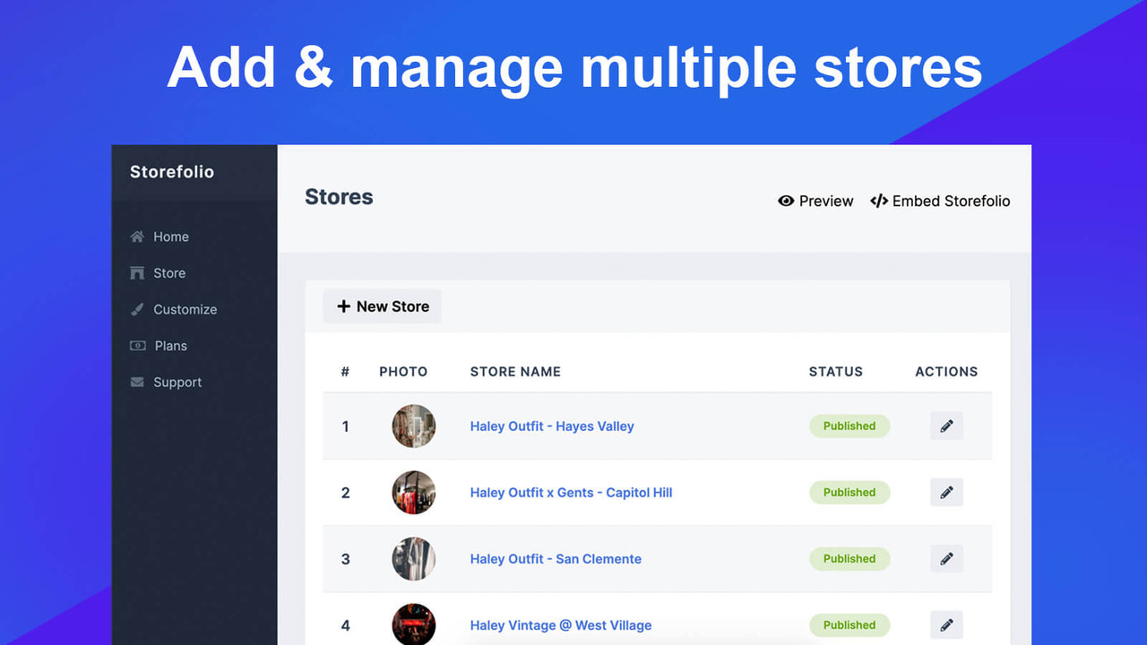Screen dimensions: 1147x645
Task: Click the eye icon next to Preview
Action: [786, 201]
